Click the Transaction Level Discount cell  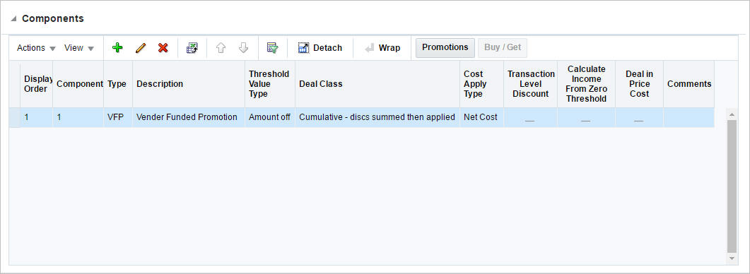(x=530, y=118)
